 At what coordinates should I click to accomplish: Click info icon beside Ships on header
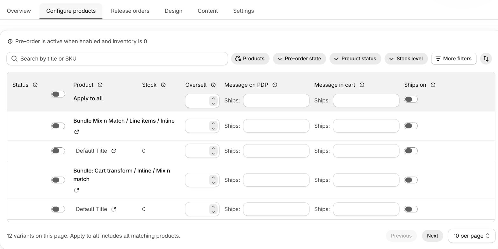click(433, 85)
